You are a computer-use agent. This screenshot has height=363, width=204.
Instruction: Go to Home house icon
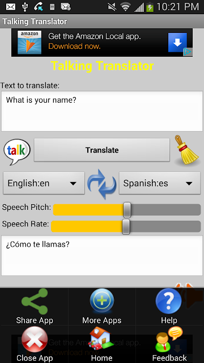pos(101,339)
